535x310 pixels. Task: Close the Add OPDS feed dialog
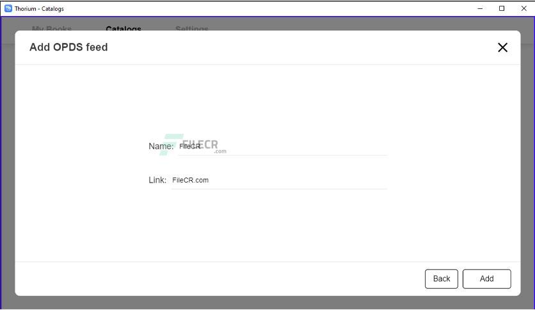[502, 47]
